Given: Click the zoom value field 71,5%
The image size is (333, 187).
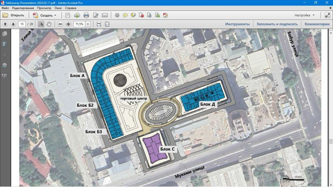Looking at the screenshot, I should 80,24.
